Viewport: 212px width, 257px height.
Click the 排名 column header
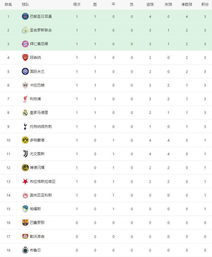point(8,4)
